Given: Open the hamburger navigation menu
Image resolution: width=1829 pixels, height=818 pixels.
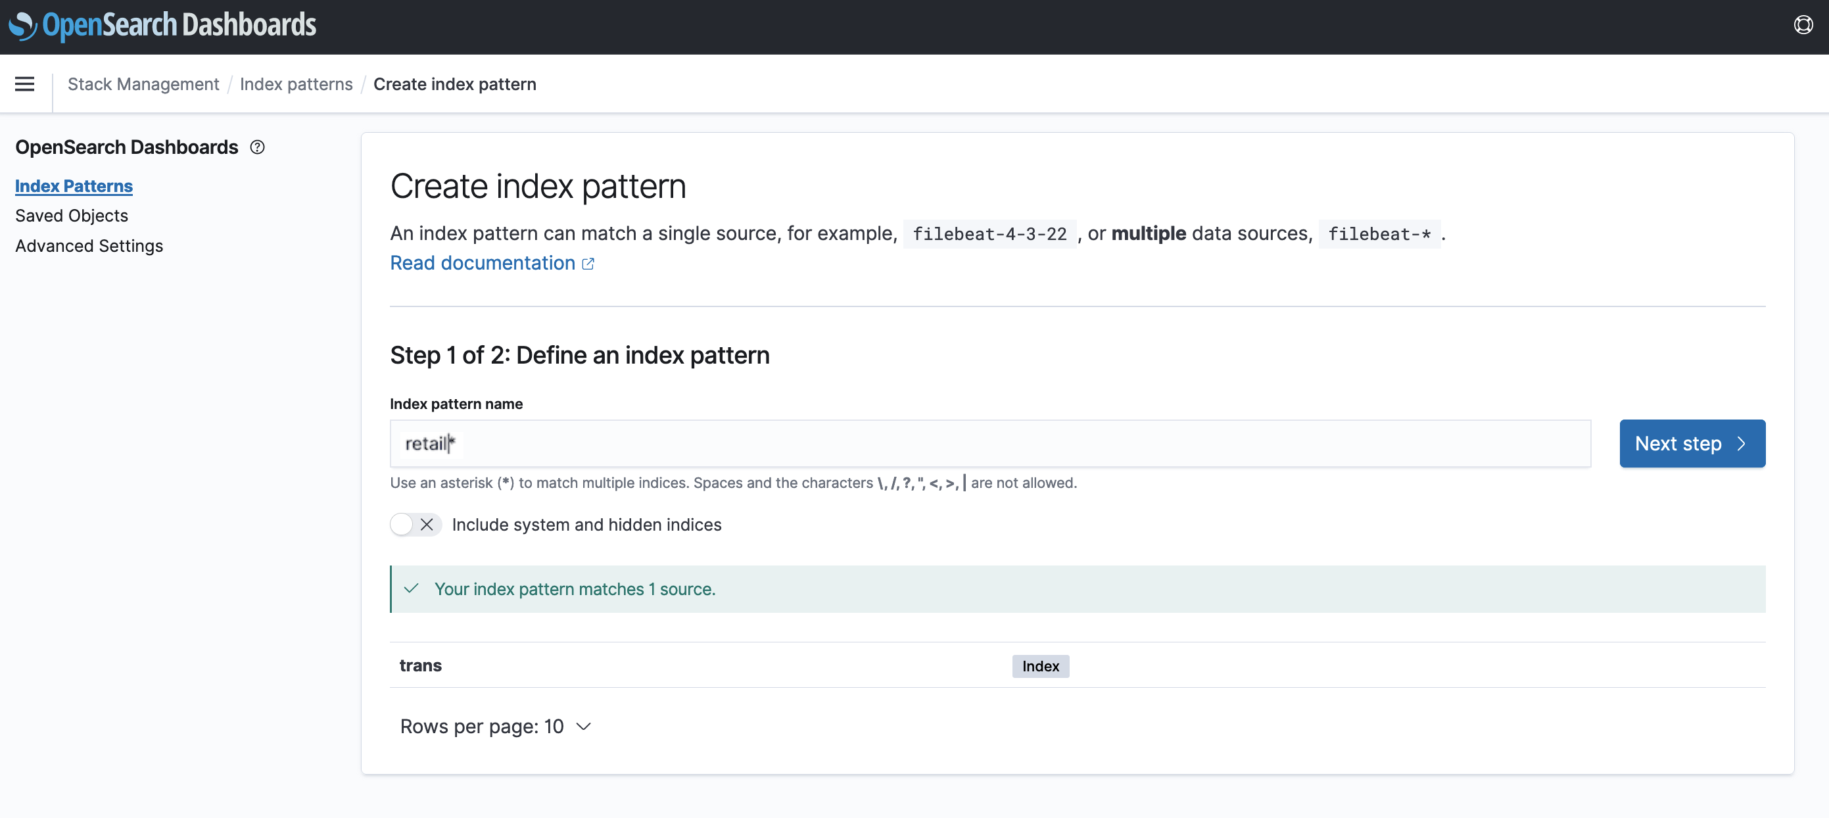Looking at the screenshot, I should [25, 84].
